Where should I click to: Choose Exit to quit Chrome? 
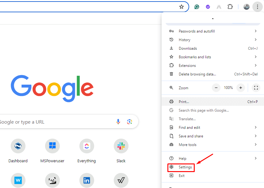click(x=213, y=176)
